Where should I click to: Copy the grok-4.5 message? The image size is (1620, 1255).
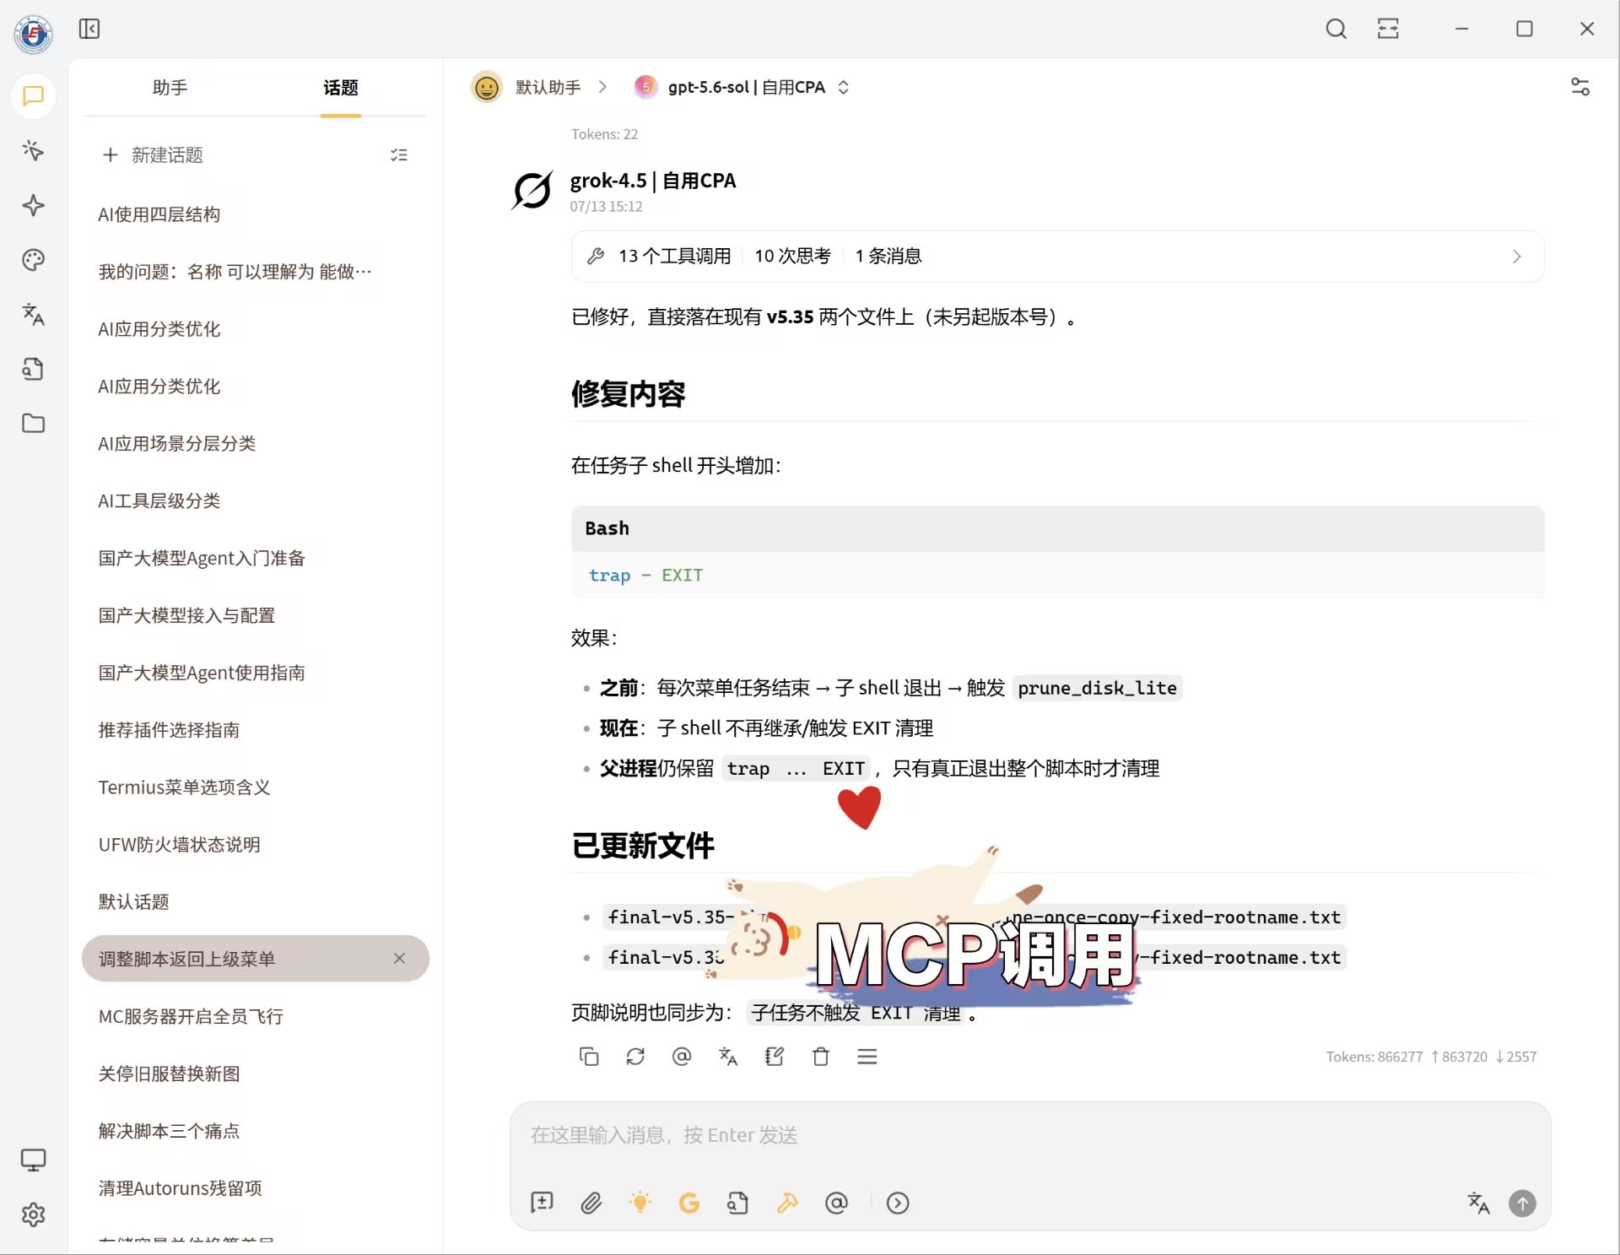(589, 1057)
